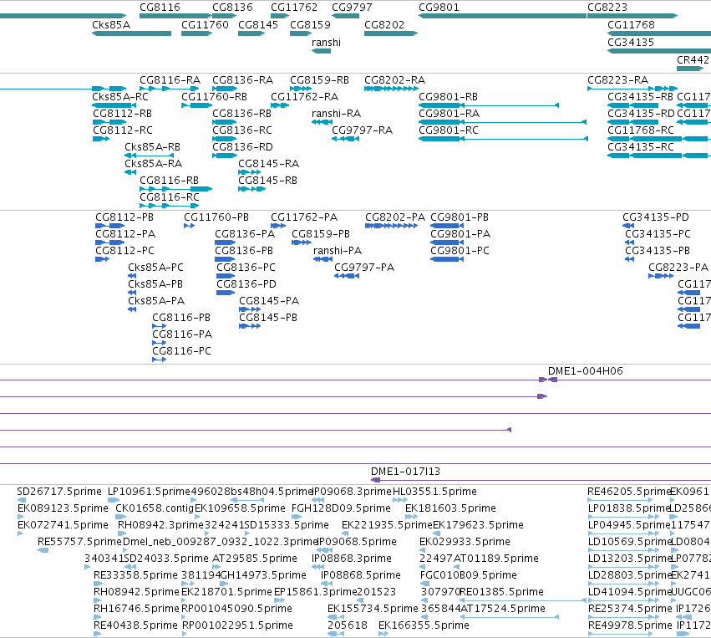Select EST EK155734.5prime label
The height and width of the screenshot is (638, 711).
(373, 609)
